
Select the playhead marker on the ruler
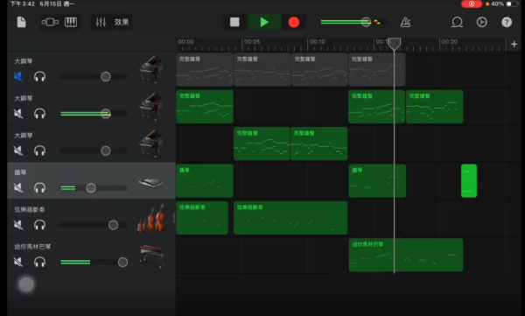point(394,44)
